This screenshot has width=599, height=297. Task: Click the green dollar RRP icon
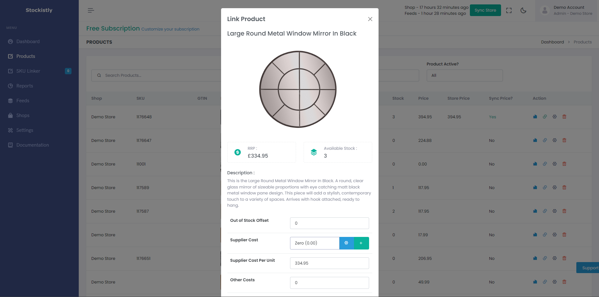237,152
